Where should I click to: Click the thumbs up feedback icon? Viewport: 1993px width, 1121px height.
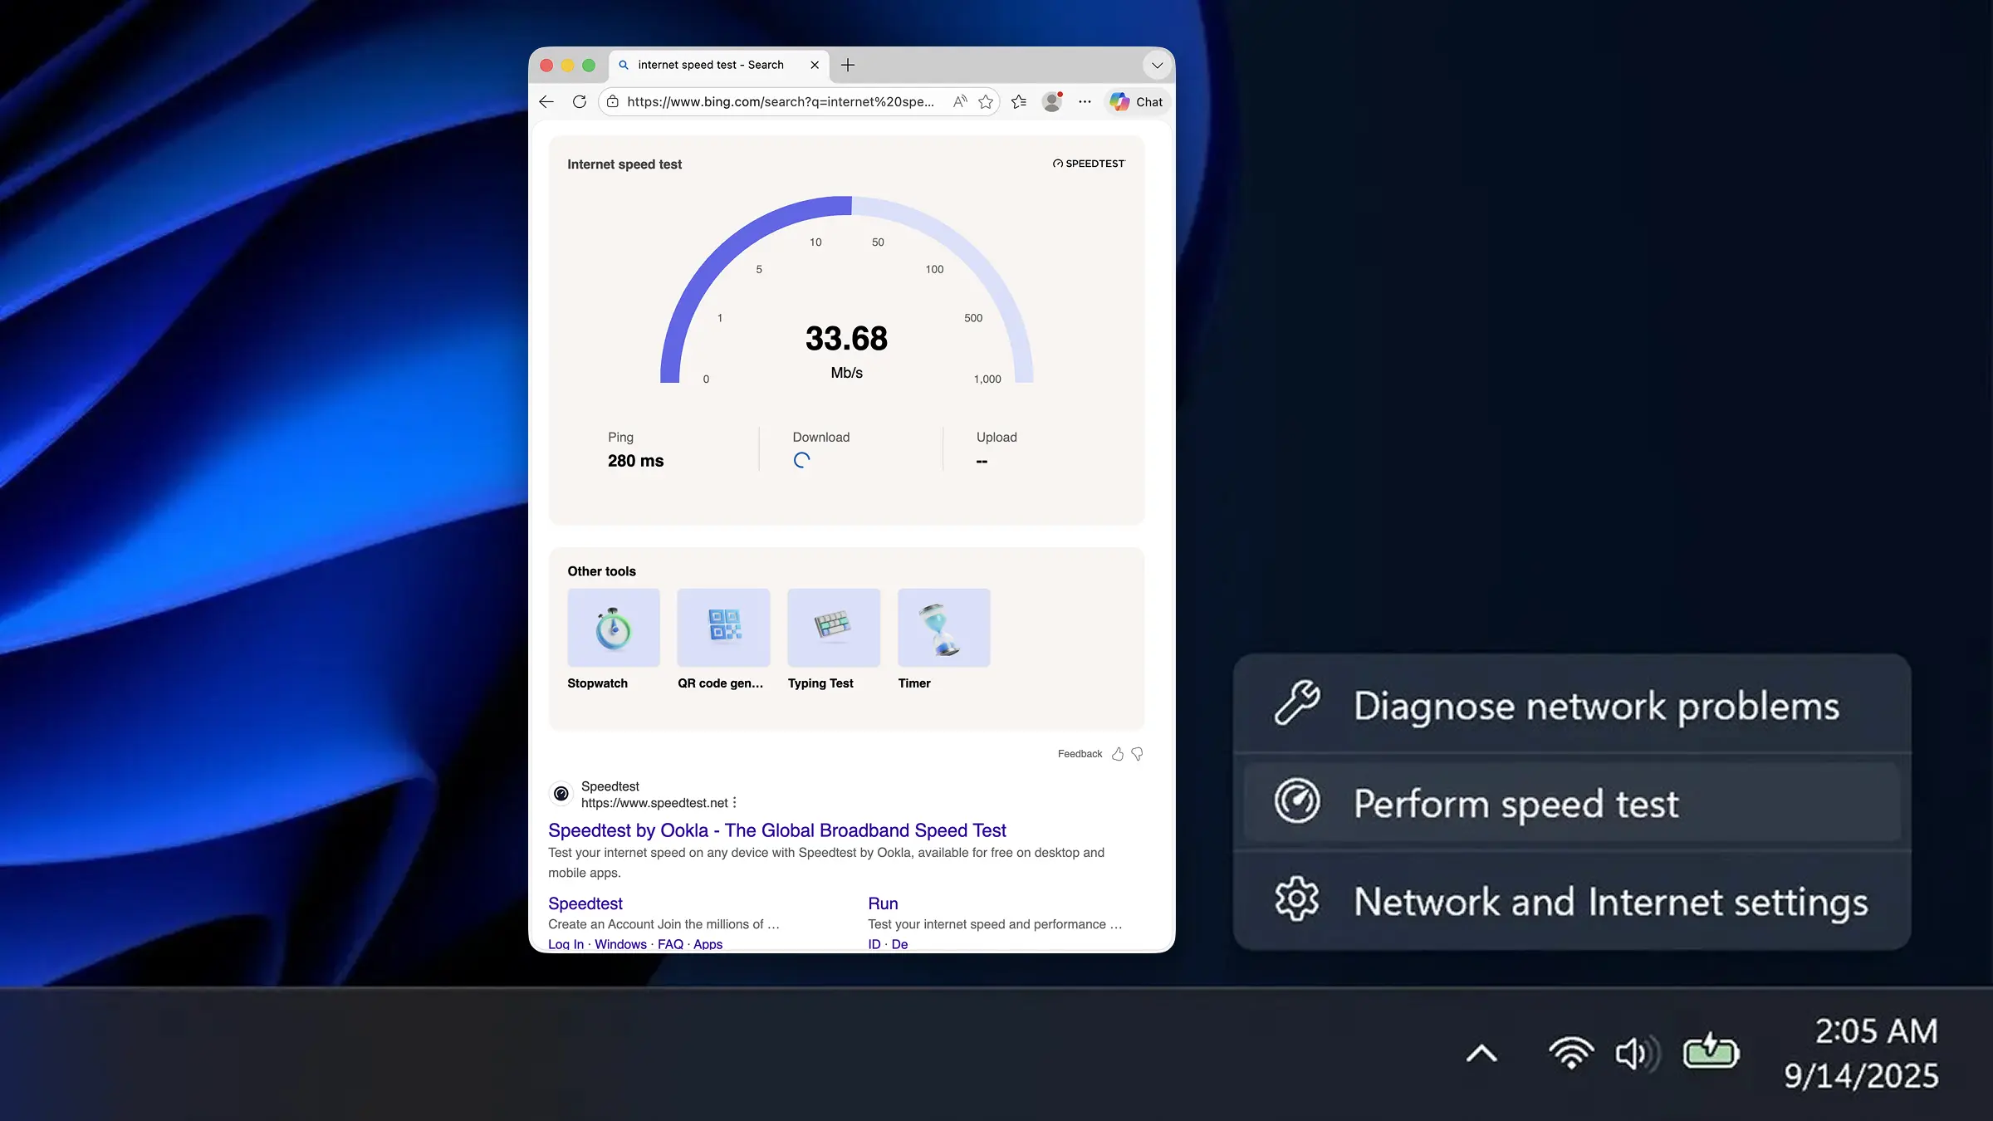[1118, 754]
